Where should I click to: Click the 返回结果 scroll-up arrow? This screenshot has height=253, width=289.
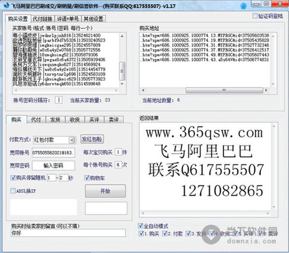click(x=274, y=126)
